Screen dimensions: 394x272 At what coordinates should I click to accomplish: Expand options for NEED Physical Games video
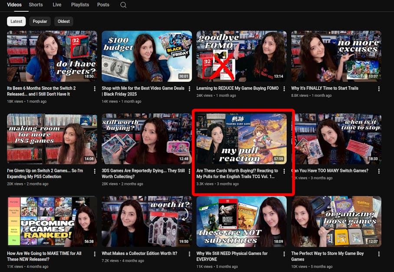(x=284, y=254)
